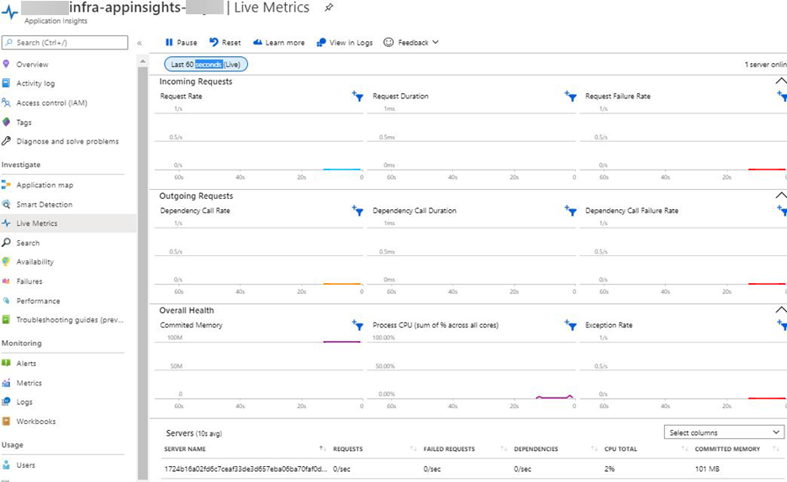
Task: Click the filter icon on Request Duration chart
Action: pyautogui.click(x=570, y=97)
